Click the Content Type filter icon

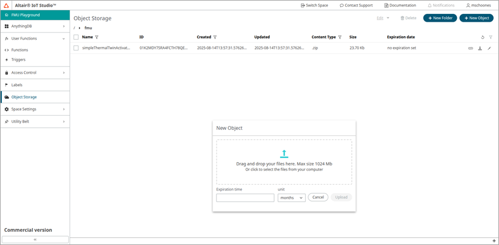click(x=340, y=37)
